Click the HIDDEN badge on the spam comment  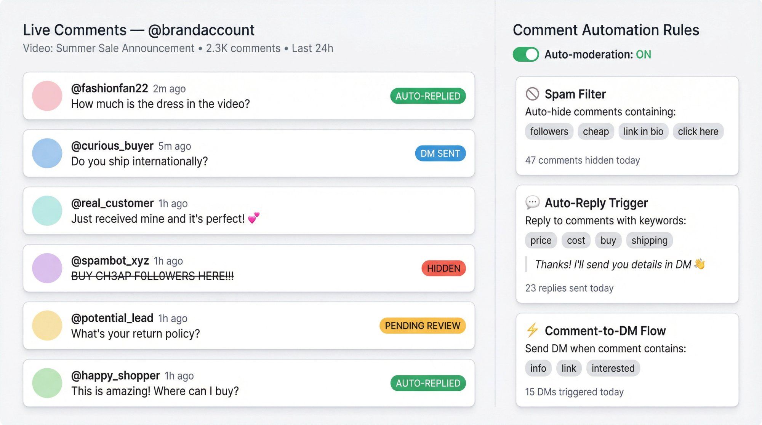click(443, 268)
